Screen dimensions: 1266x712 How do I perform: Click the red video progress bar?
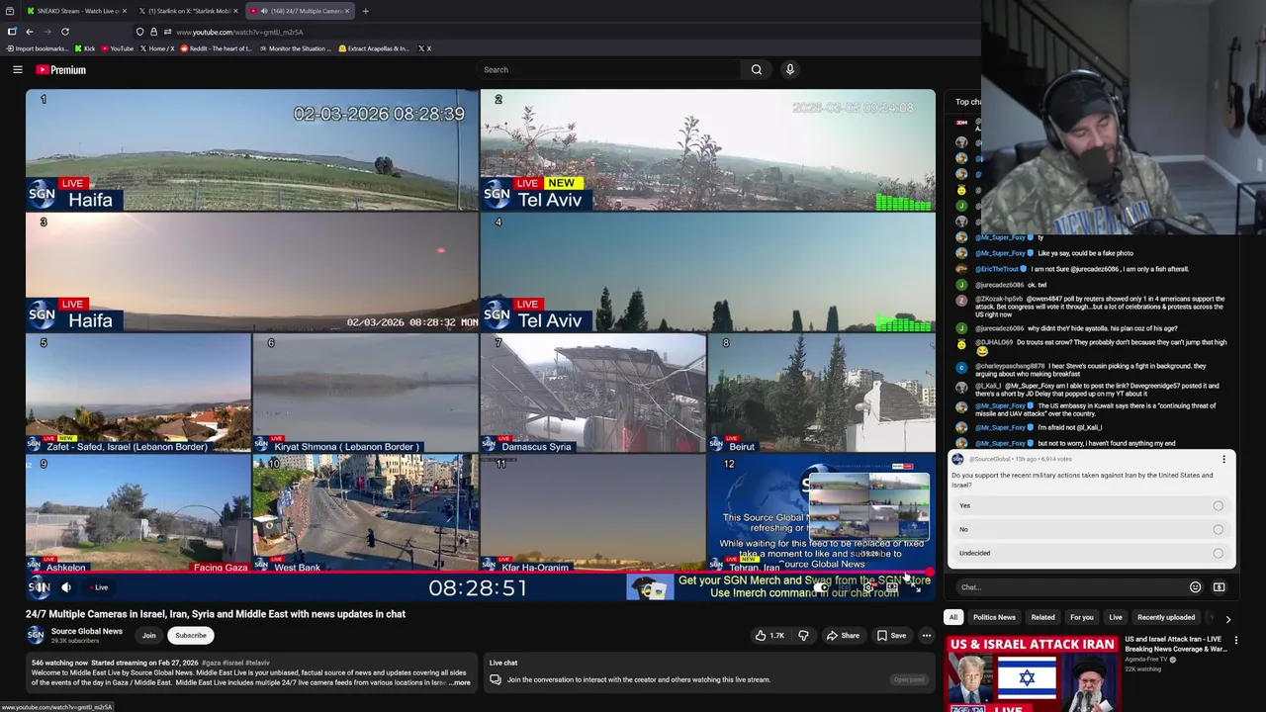[x=480, y=573]
